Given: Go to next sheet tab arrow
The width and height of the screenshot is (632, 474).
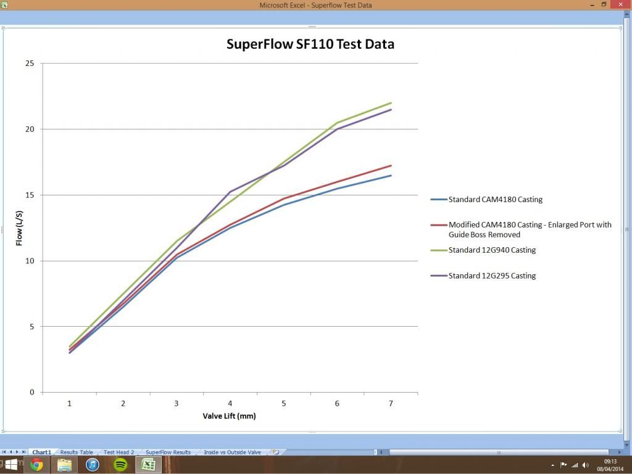Looking at the screenshot, I should (x=17, y=452).
